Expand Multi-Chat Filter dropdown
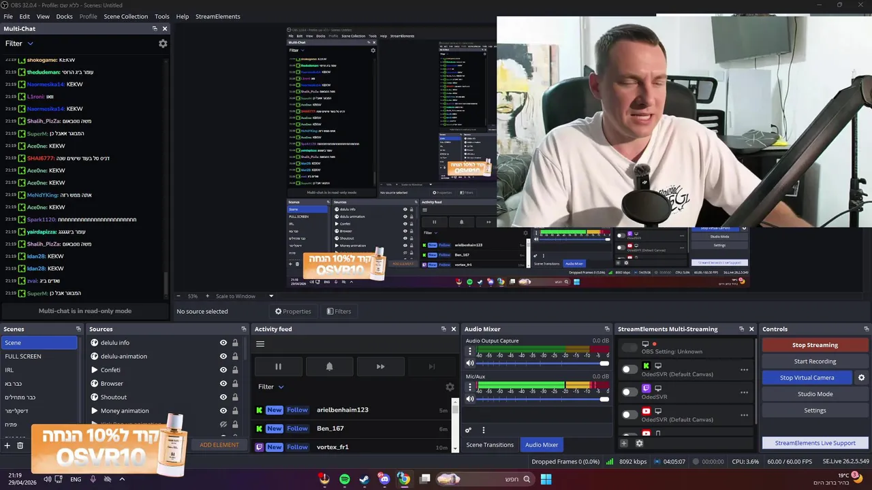This screenshot has height=490, width=872. (x=19, y=44)
